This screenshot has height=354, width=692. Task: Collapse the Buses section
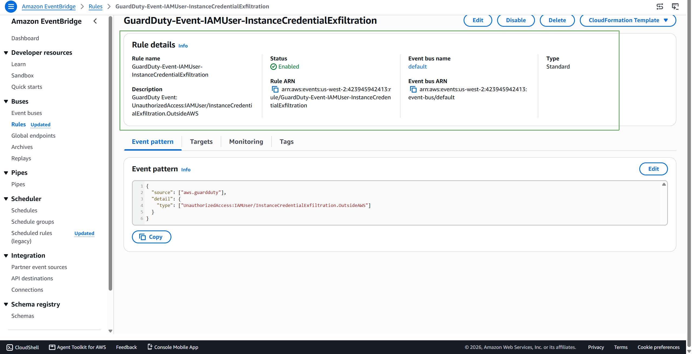click(x=6, y=101)
